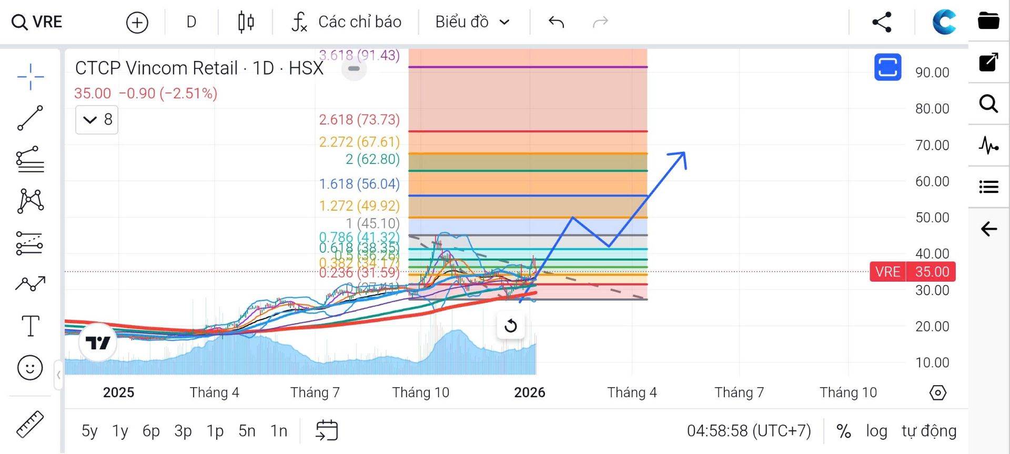This screenshot has width=1010, height=454.
Task: Open the indicators function icon
Action: 299,22
